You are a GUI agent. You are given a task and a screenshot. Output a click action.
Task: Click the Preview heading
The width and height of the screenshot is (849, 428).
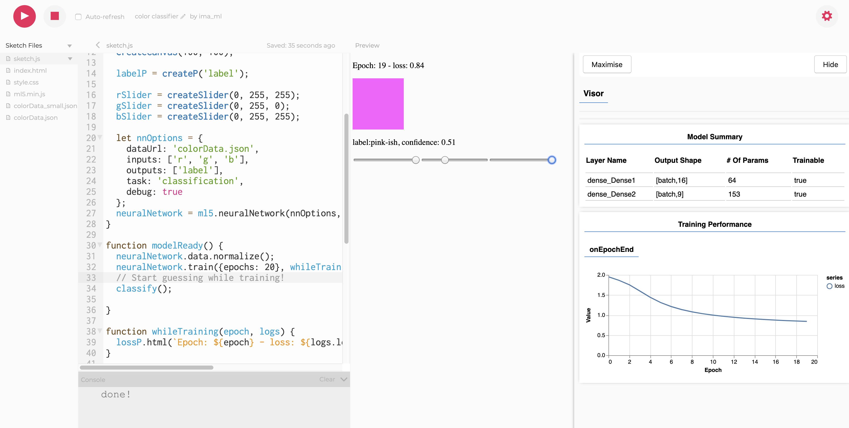coord(367,46)
